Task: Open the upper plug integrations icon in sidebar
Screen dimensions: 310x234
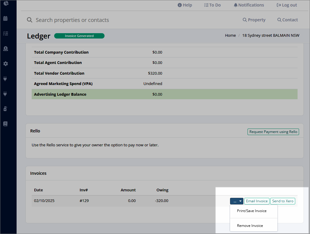Action: coord(5,79)
